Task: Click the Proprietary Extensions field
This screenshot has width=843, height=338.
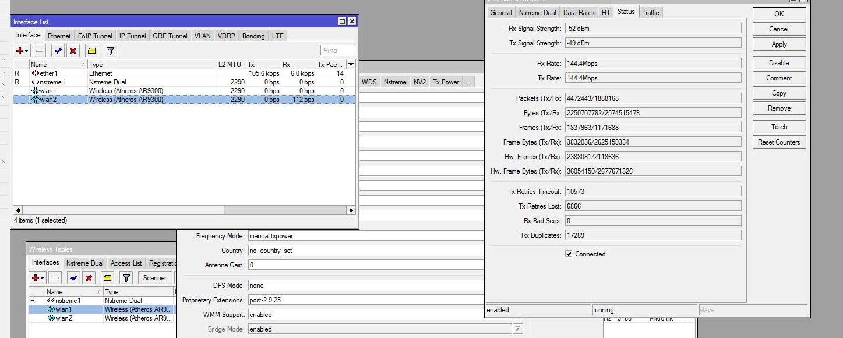Action: tap(366, 300)
